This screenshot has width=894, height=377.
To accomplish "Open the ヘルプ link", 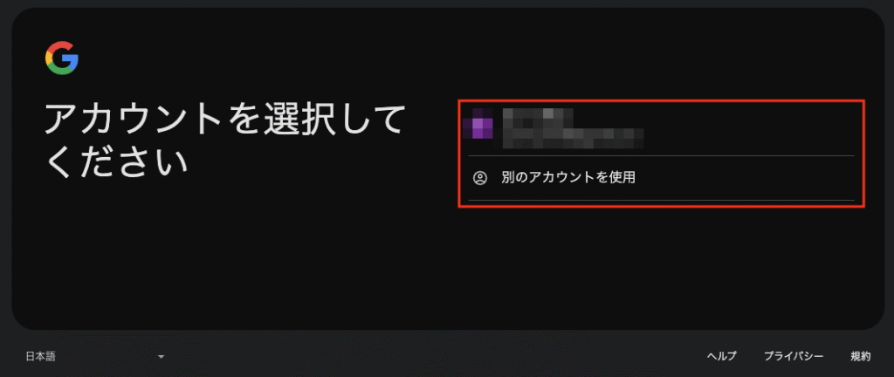I will click(722, 357).
